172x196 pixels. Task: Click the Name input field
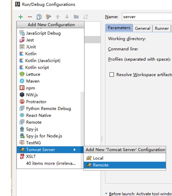tap(147, 17)
